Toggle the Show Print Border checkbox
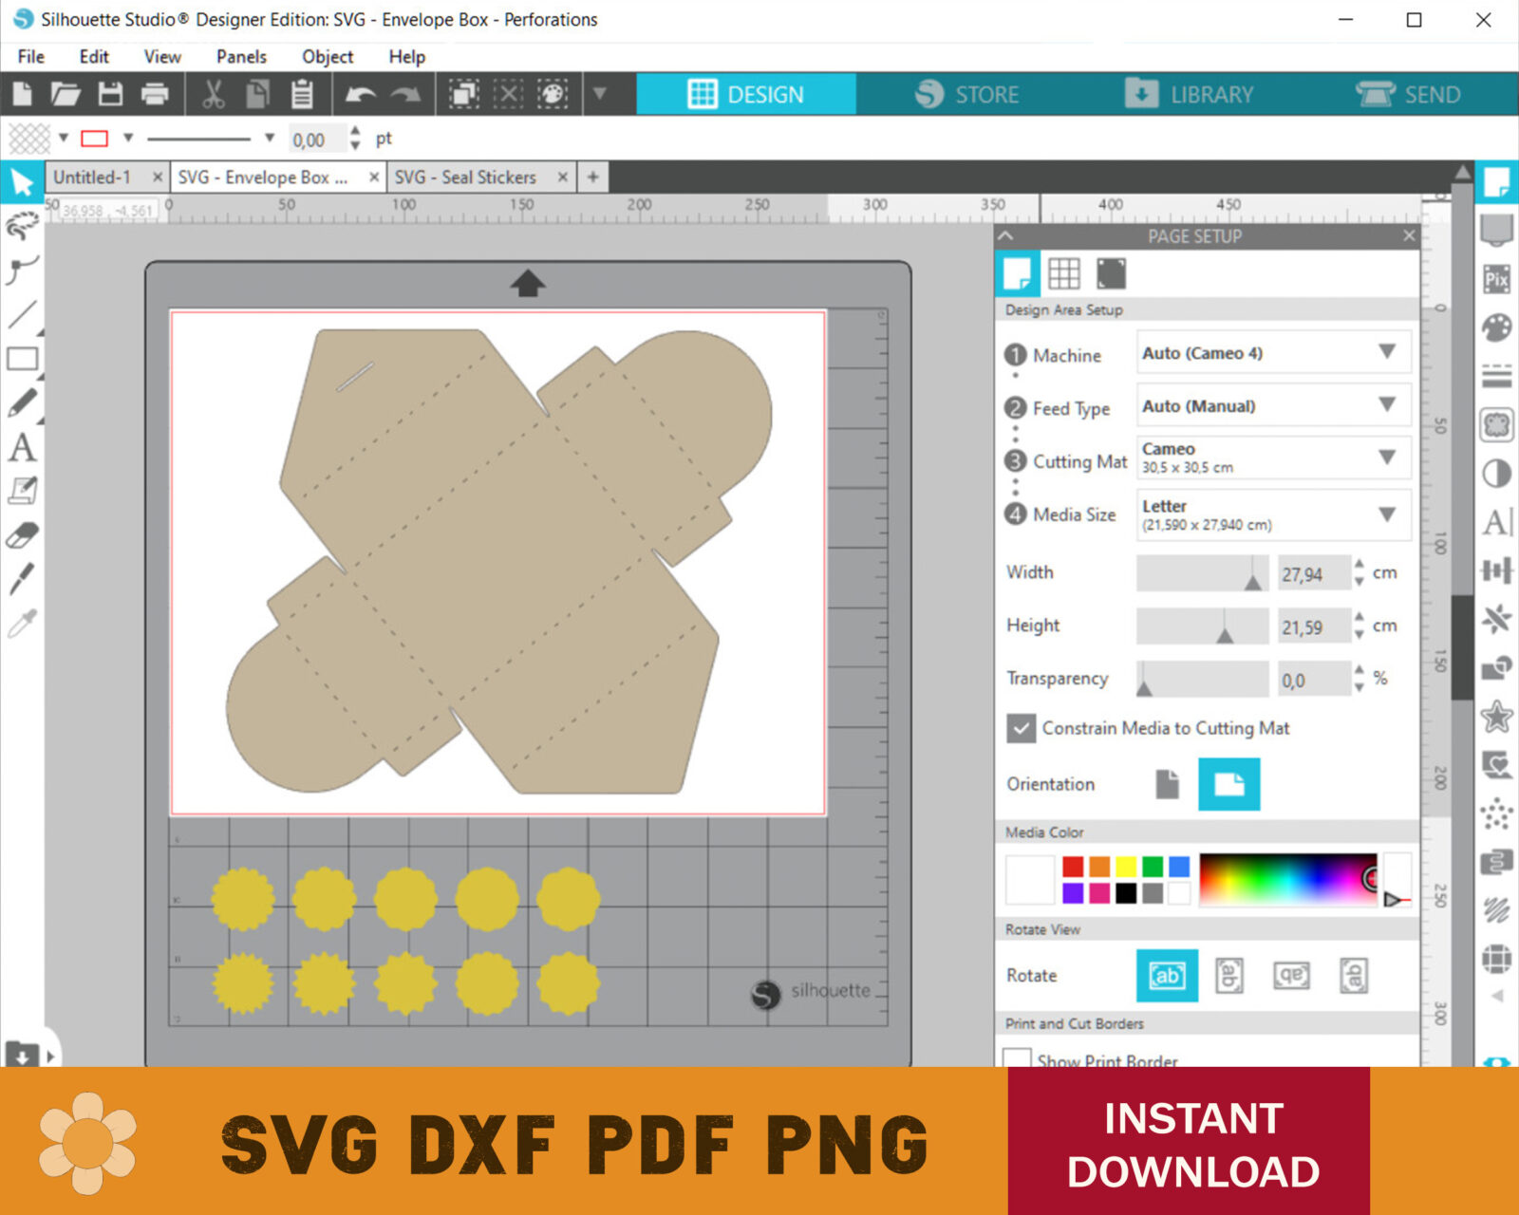 (x=1017, y=1057)
